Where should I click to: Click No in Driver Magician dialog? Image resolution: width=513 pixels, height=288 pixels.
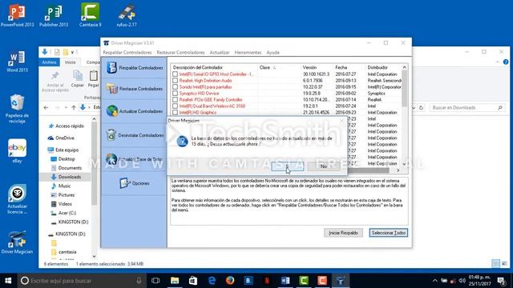(x=324, y=166)
